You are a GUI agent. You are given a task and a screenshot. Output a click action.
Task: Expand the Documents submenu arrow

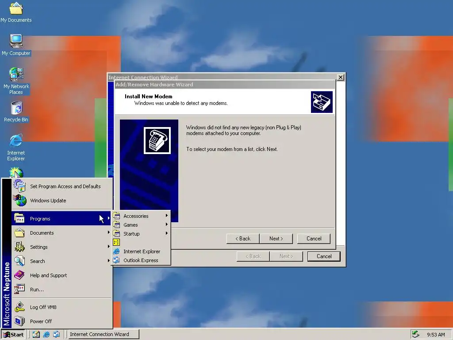click(109, 232)
